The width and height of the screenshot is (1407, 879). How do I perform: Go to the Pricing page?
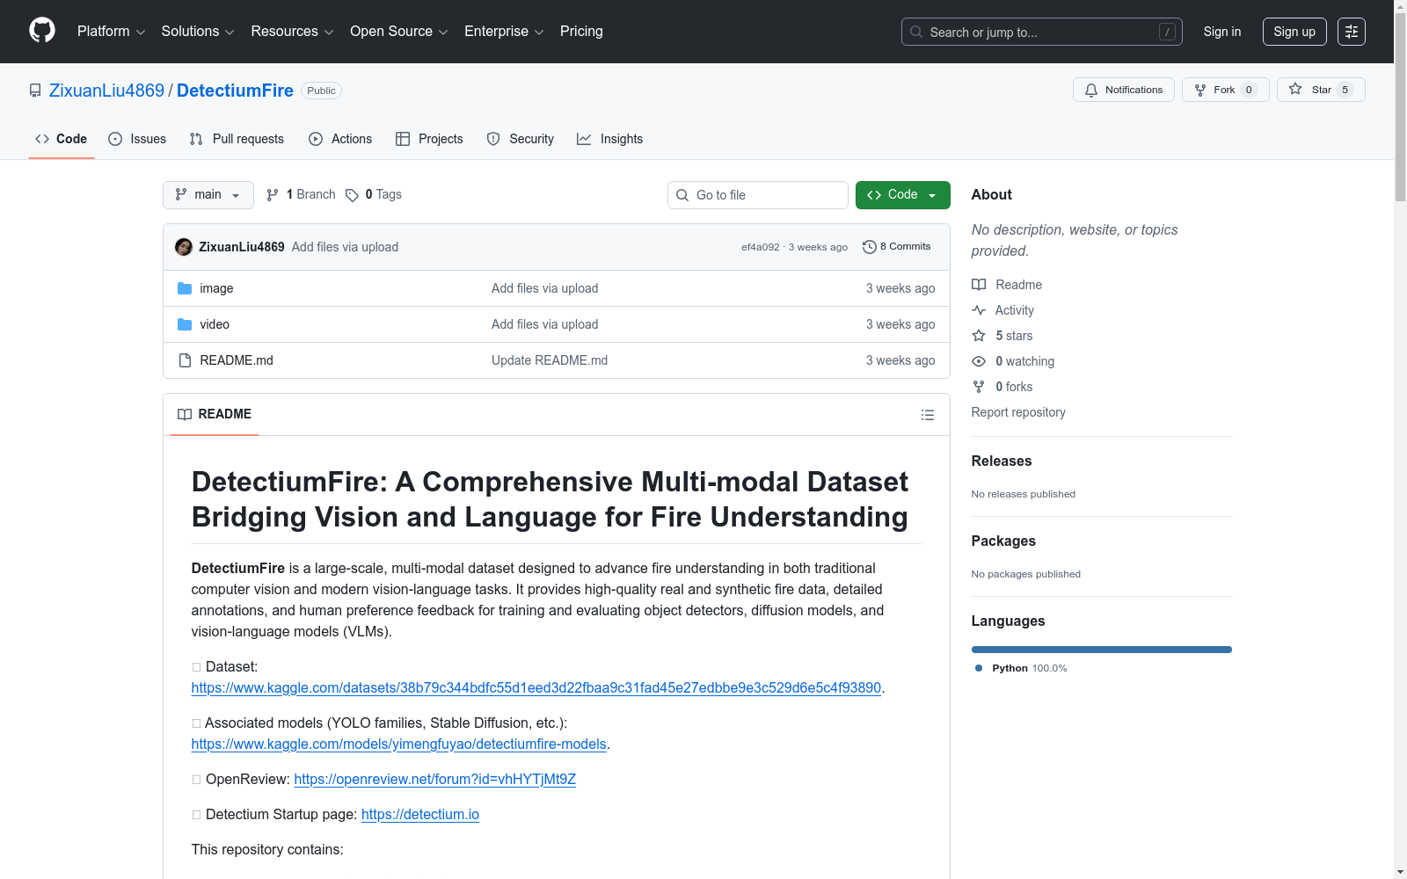coord(581,32)
